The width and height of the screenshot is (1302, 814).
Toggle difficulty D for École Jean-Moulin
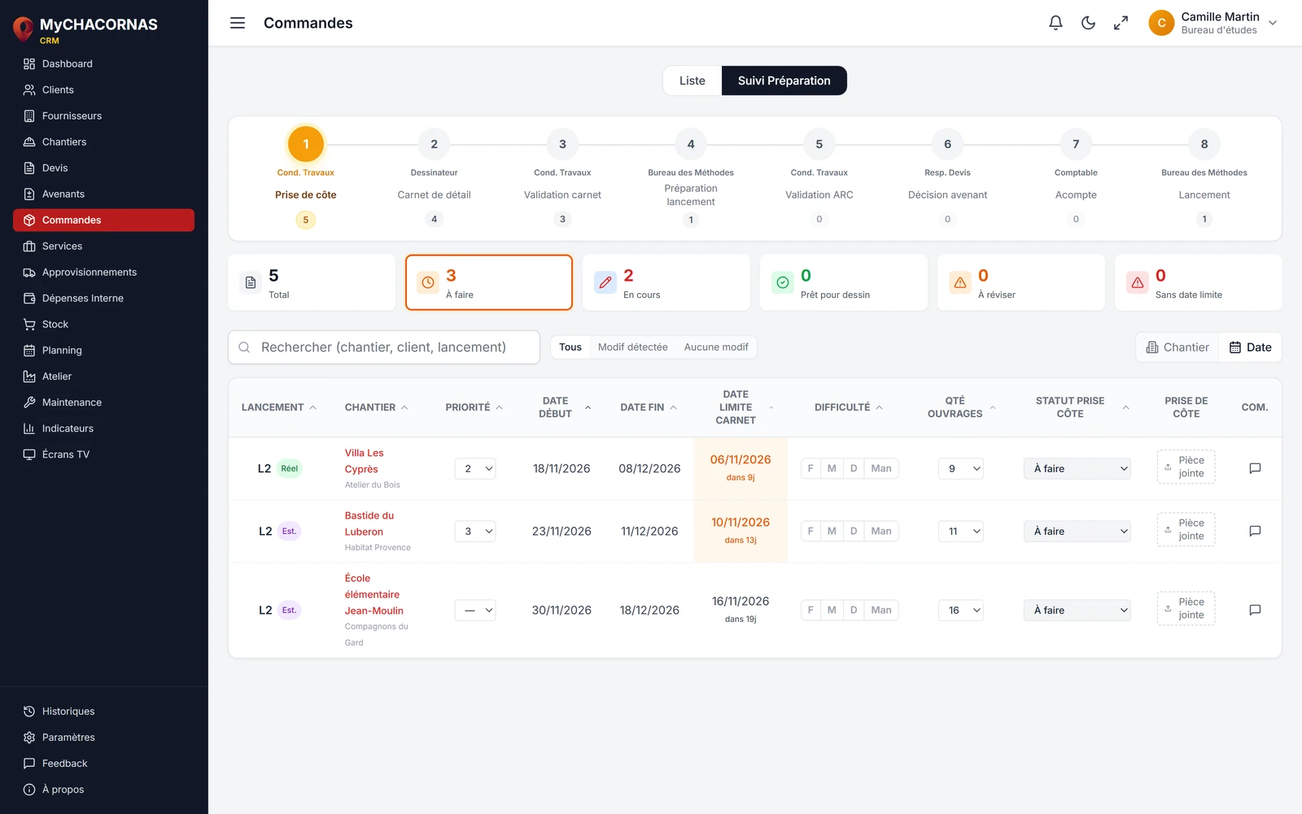click(x=854, y=610)
